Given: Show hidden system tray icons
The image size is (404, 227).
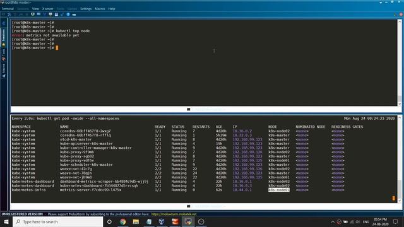Looking at the screenshot, I should 333,222.
